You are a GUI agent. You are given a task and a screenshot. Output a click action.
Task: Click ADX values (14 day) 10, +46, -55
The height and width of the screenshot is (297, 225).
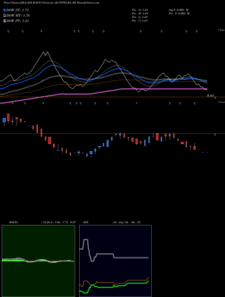[x=126, y=222]
